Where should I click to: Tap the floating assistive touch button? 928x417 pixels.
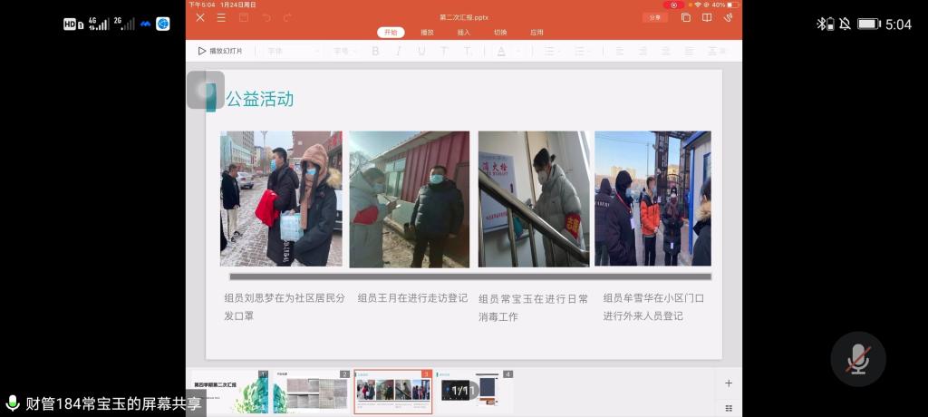tap(206, 90)
